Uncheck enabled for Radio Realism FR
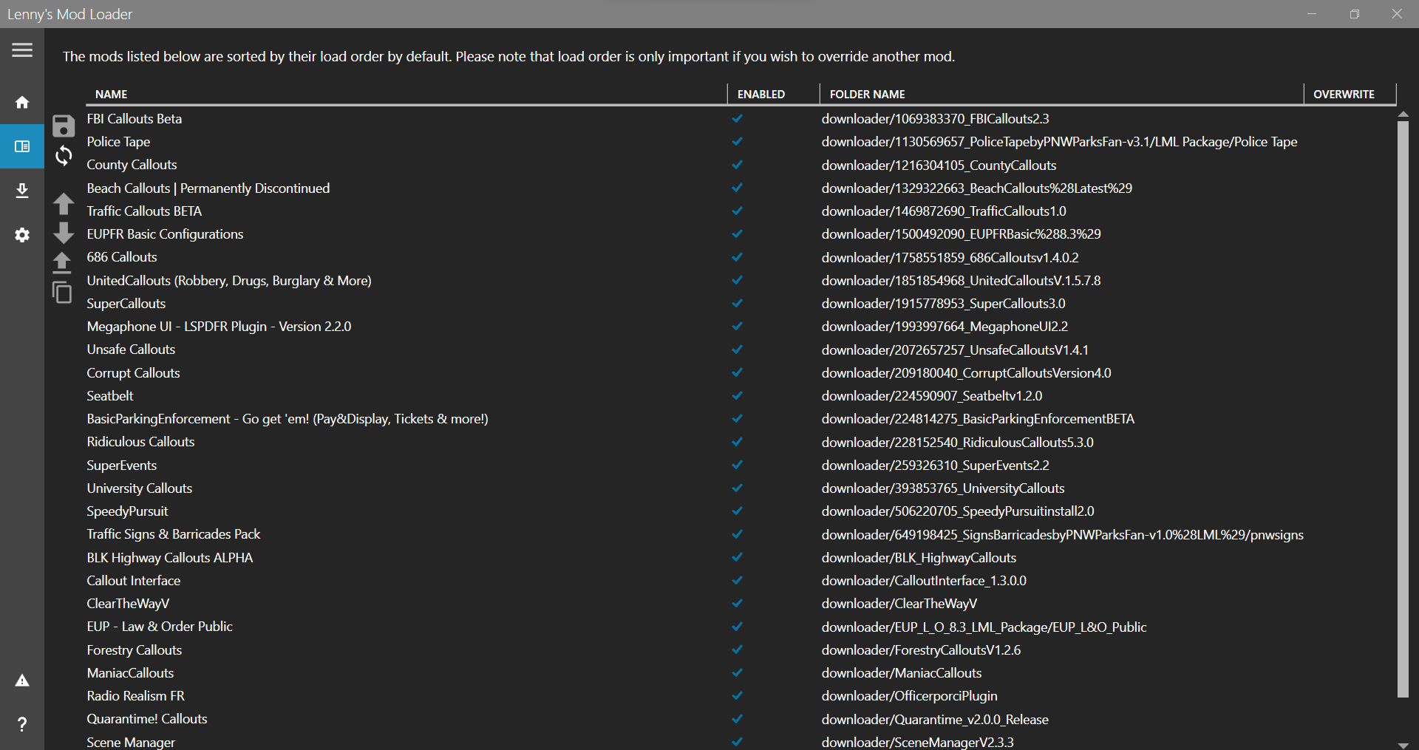 (x=737, y=695)
